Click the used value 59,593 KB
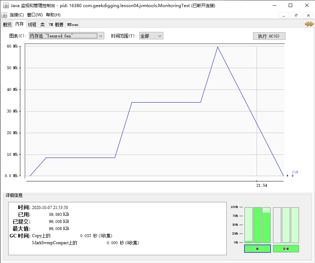The image size is (315, 263). tap(59, 214)
